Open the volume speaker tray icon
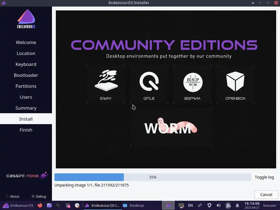This screenshot has height=210, width=280. click(218, 205)
